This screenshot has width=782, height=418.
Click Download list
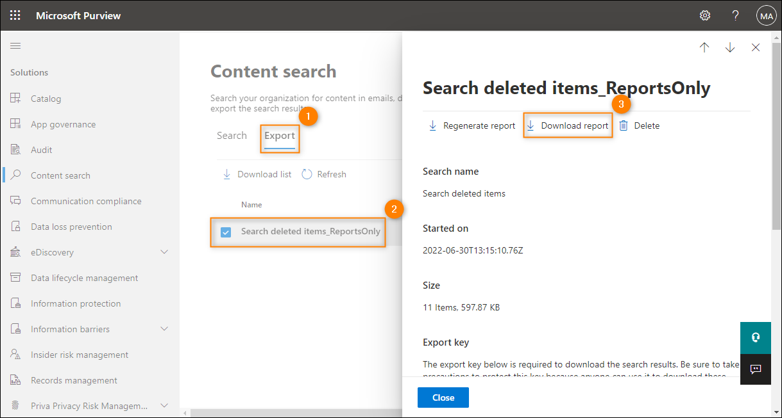click(257, 174)
